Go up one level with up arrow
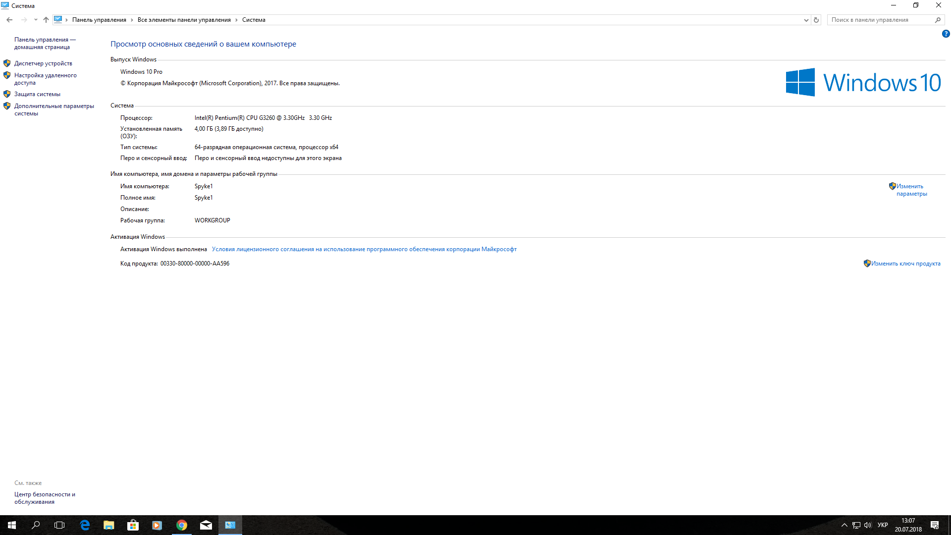This screenshot has width=951, height=535. click(x=46, y=20)
